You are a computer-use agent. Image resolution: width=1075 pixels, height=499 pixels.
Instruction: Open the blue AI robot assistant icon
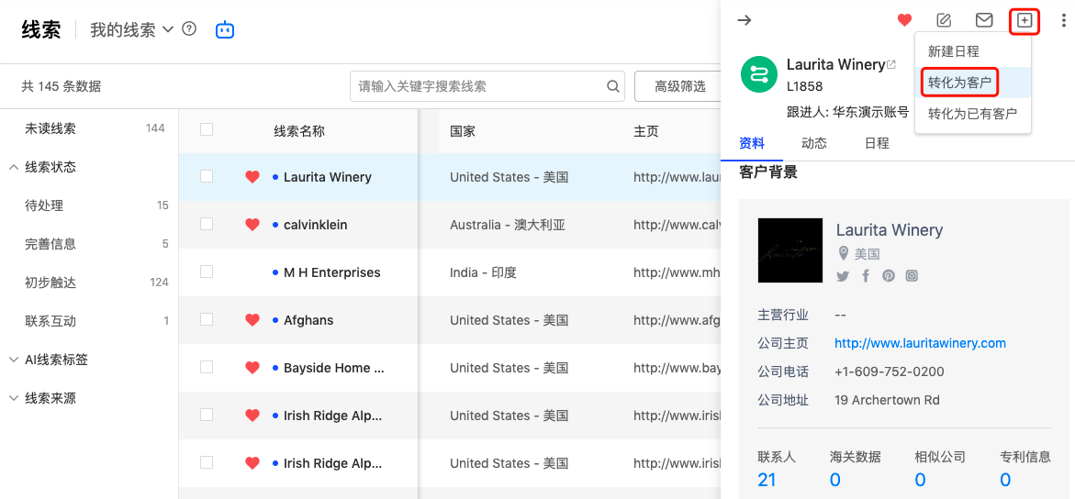[x=225, y=29]
